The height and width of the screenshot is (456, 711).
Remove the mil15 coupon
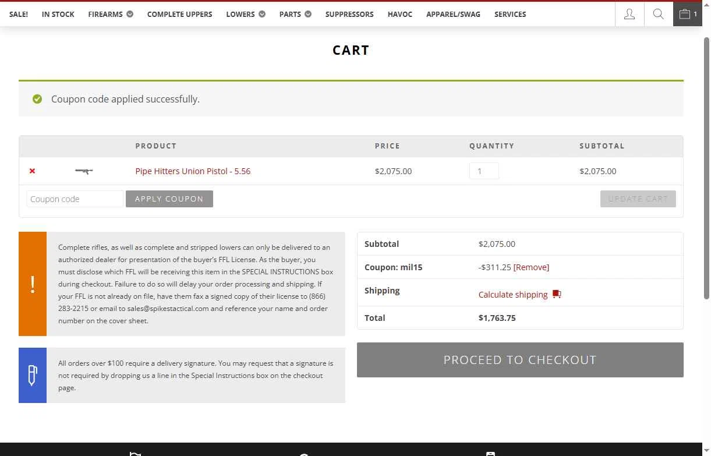click(x=531, y=267)
